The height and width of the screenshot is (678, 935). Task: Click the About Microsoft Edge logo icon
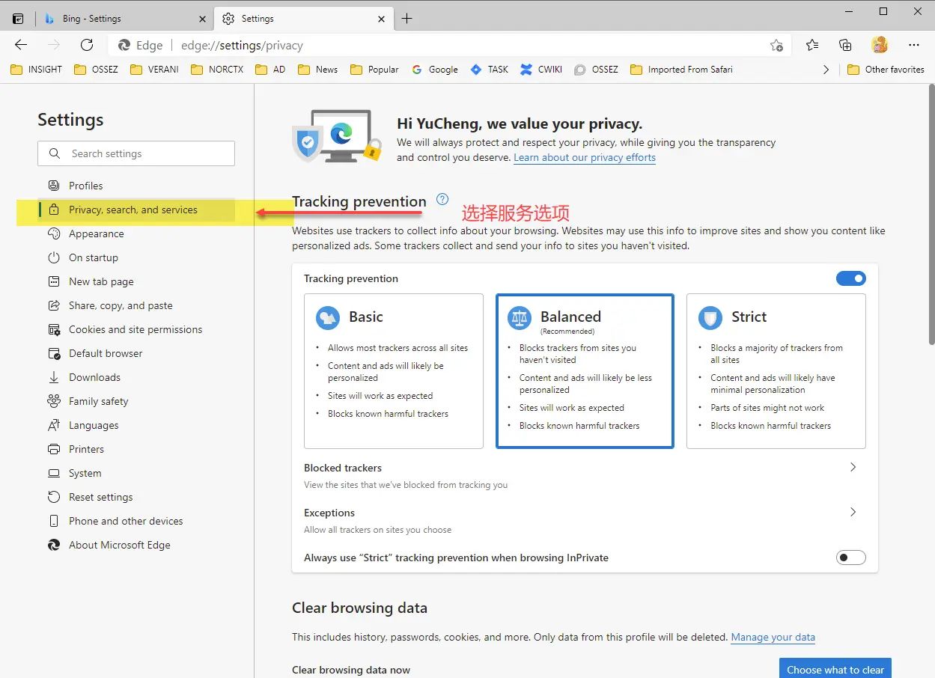click(54, 545)
